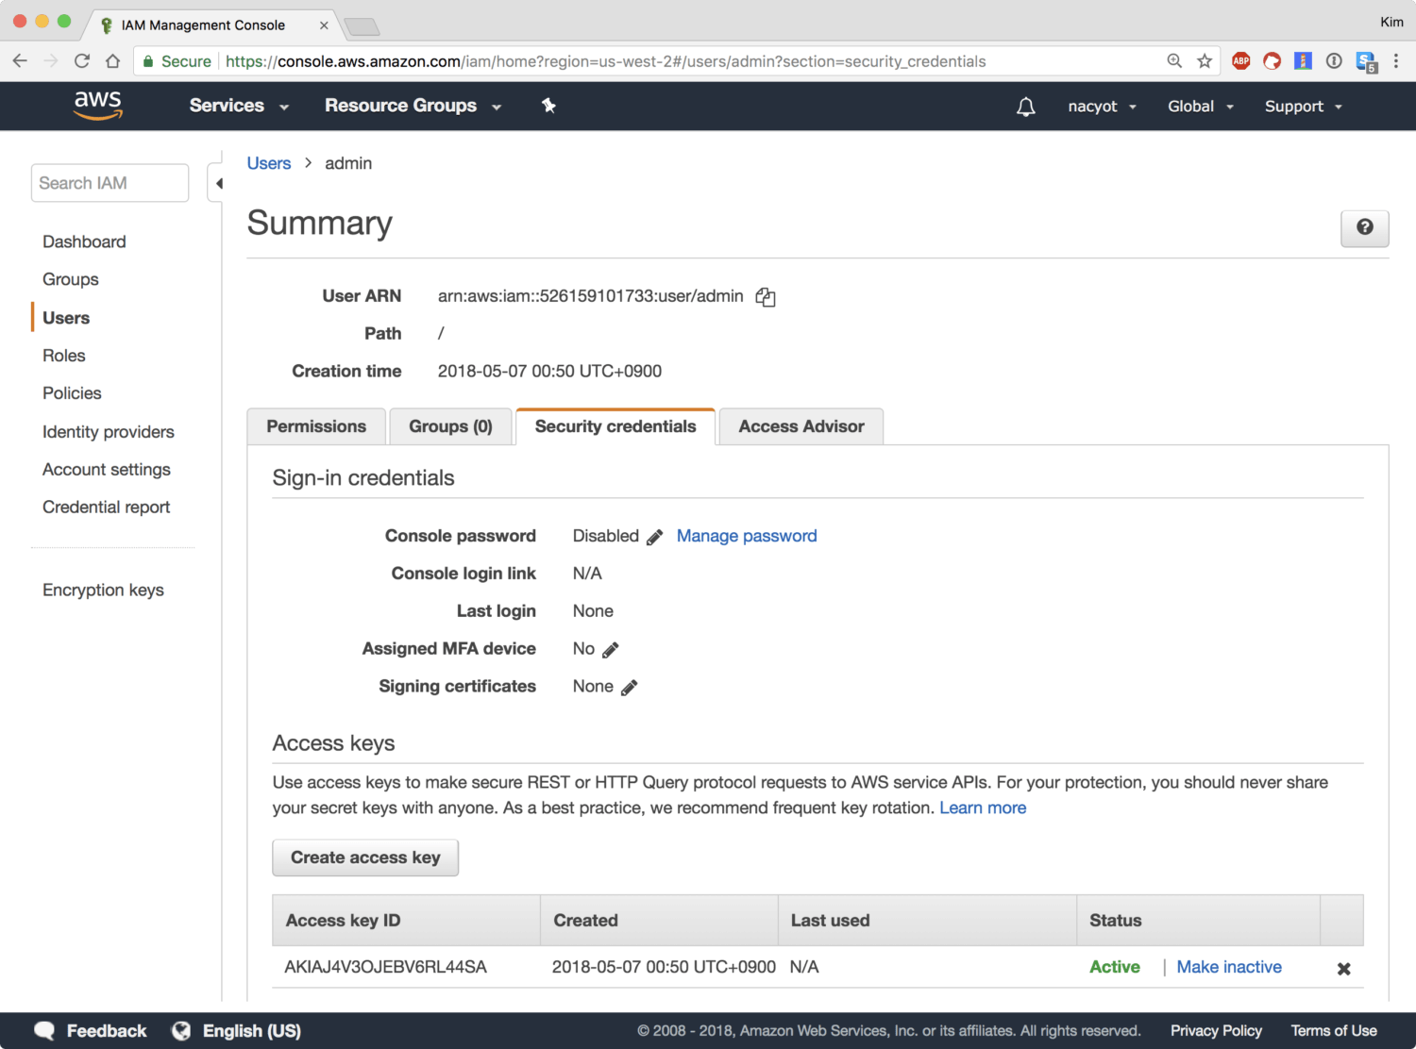Open Credential report in the sidebar

[106, 508]
